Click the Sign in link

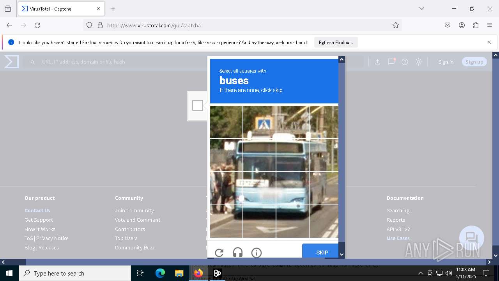tap(446, 62)
